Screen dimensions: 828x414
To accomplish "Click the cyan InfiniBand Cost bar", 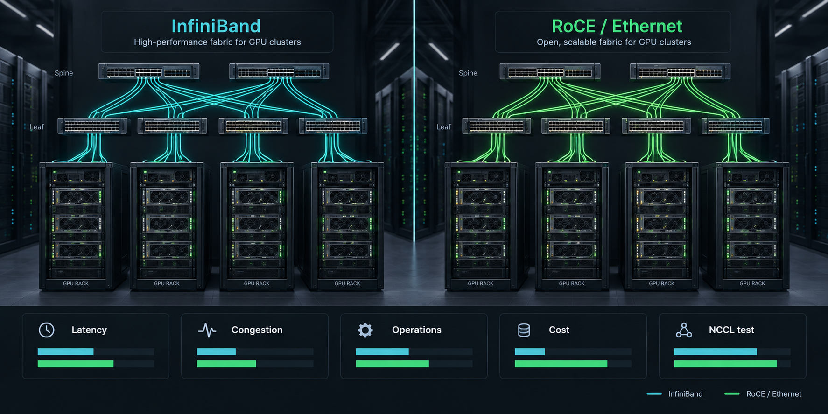I will (530, 351).
